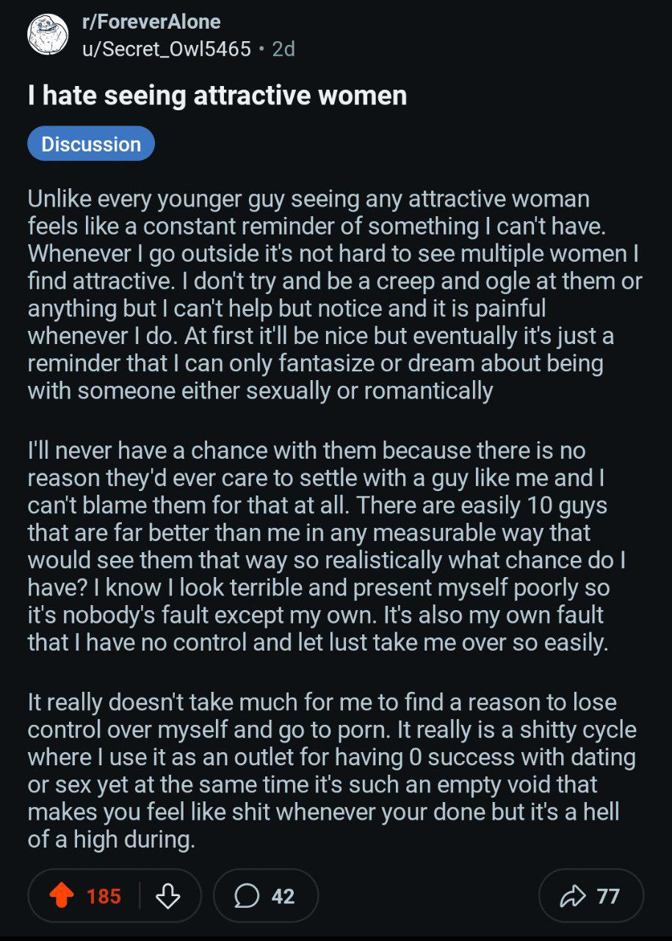Visit the r/ForeverAlone community link
Image resolution: width=672 pixels, height=941 pixels.
point(151,22)
